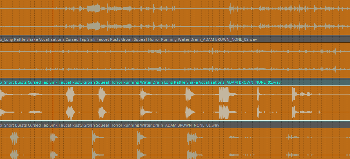The height and width of the screenshot is (159, 350).
Task: Click the waveform under the cyan-highlighted clip title
Action: [175, 103]
